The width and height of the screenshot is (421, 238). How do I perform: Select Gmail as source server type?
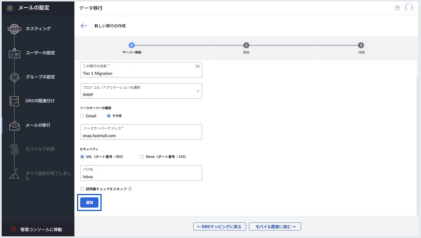click(82, 116)
